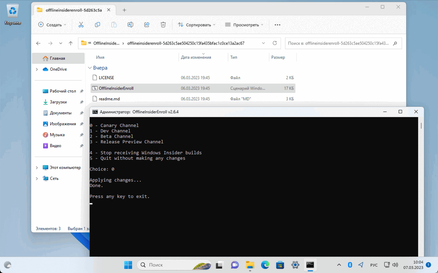Click the Rename icon in Explorer toolbar
The height and width of the screenshot is (273, 438).
[x=130, y=25]
